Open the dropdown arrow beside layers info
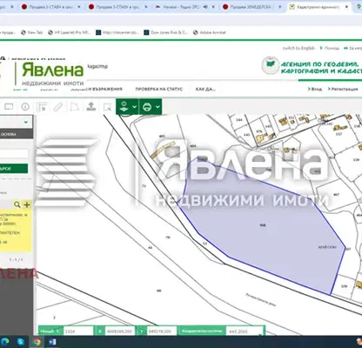 point(135,107)
